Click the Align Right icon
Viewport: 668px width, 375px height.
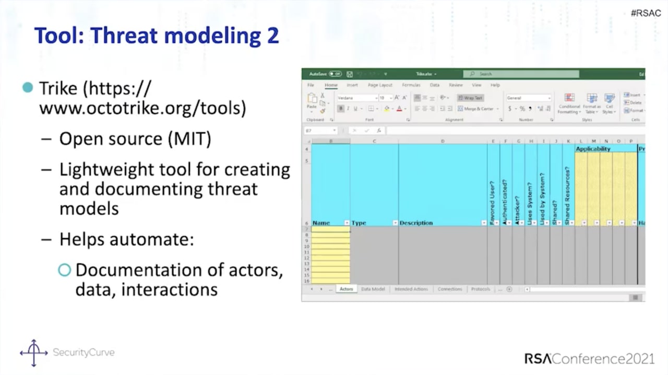pos(432,108)
